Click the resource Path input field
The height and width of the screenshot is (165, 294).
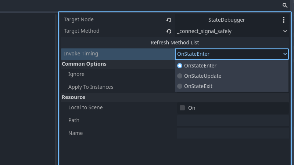(232, 121)
